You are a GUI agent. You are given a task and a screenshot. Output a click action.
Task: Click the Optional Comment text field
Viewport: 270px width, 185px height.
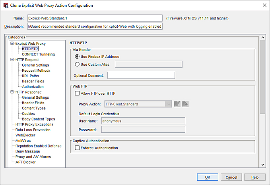(141, 75)
